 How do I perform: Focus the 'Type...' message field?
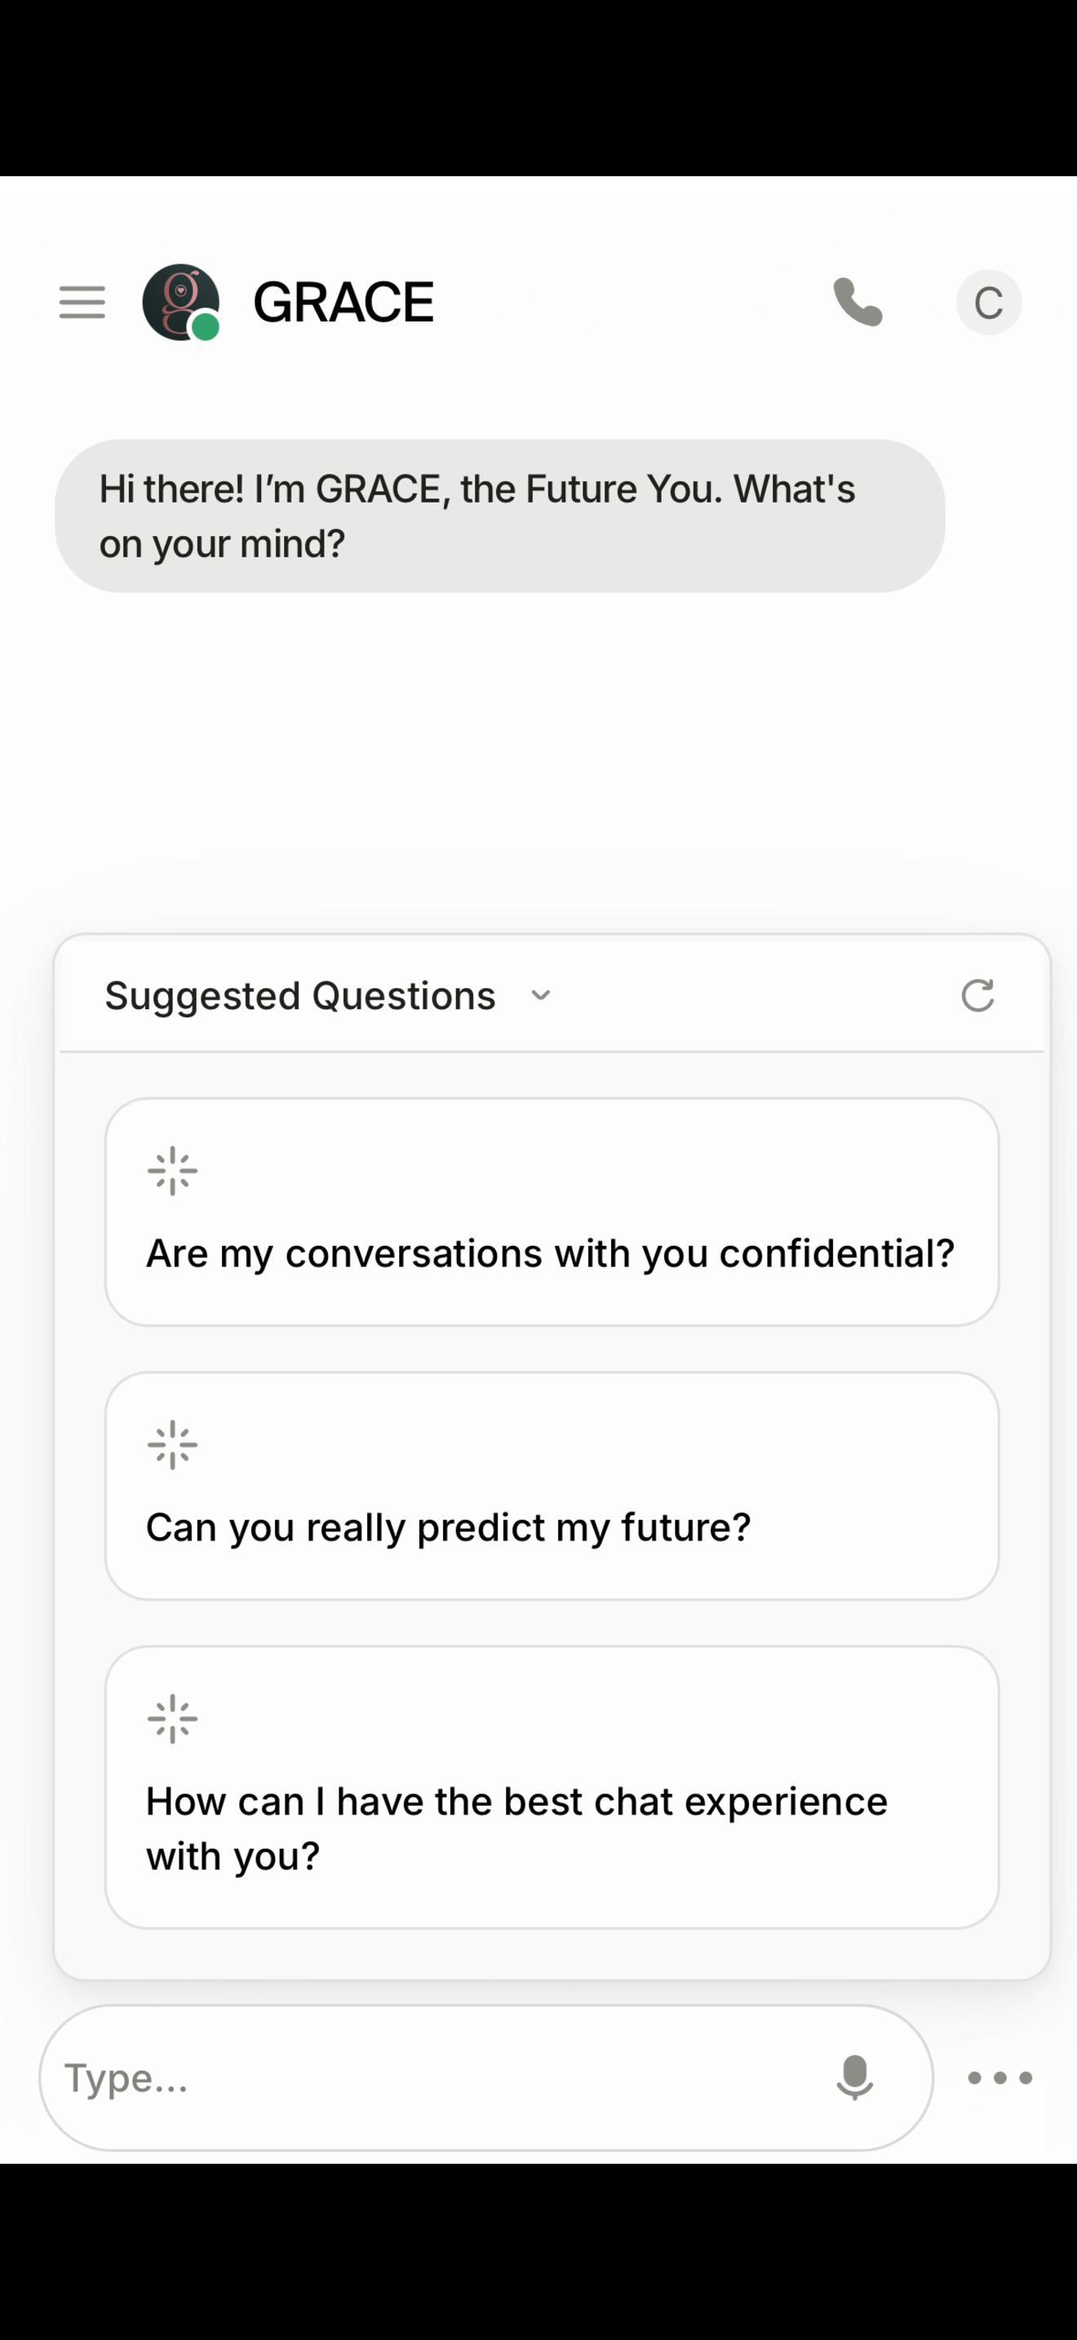436,2077
